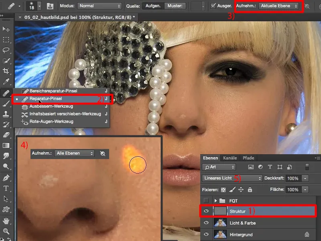Image resolution: width=321 pixels, height=241 pixels.
Task: Switch to the Ebenen tab
Action: [210, 158]
